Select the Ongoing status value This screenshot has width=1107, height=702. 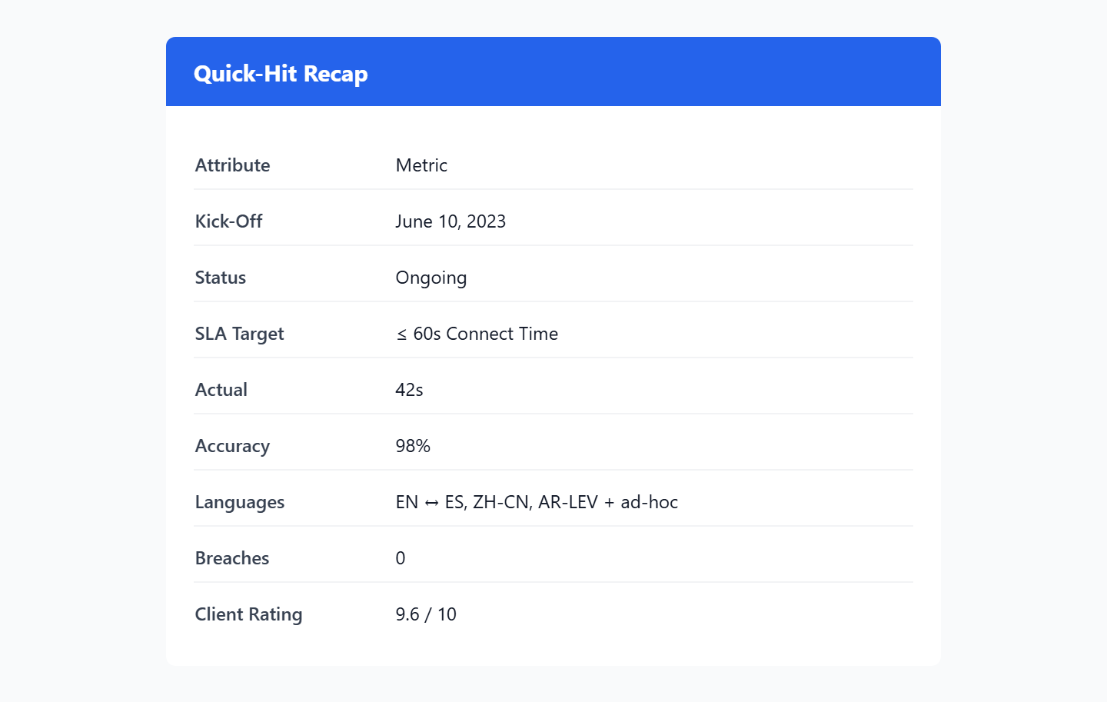(430, 278)
